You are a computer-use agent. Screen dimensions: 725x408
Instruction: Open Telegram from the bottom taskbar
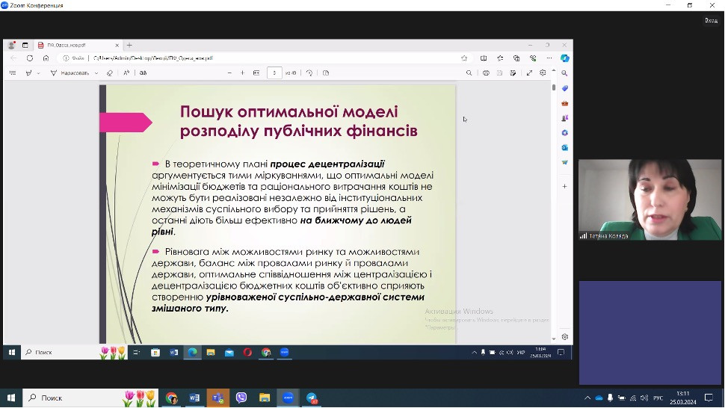click(311, 398)
